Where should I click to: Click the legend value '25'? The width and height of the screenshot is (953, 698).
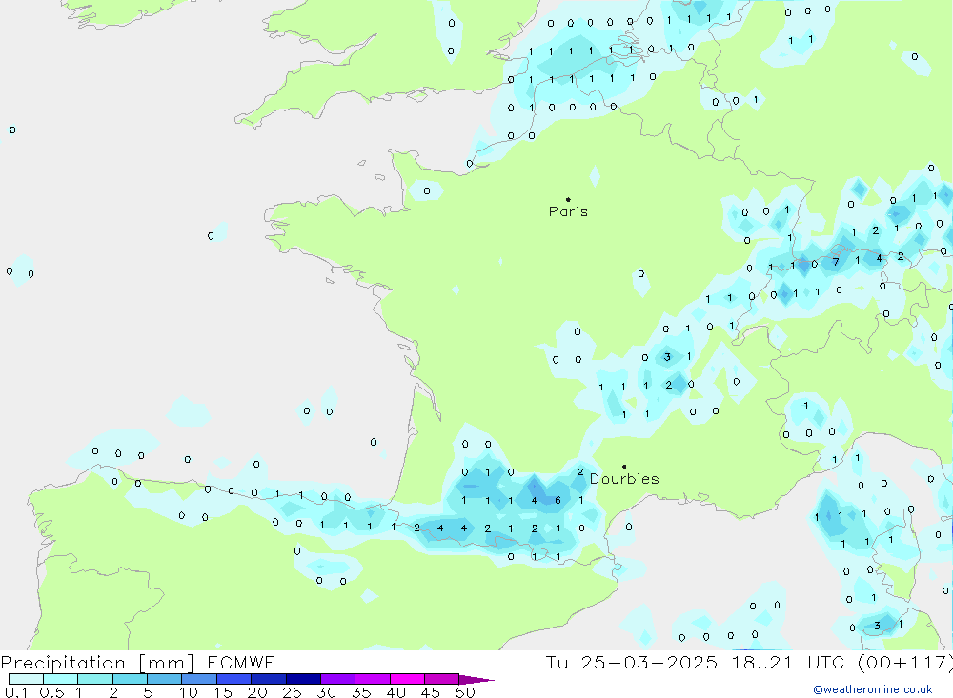293,692
